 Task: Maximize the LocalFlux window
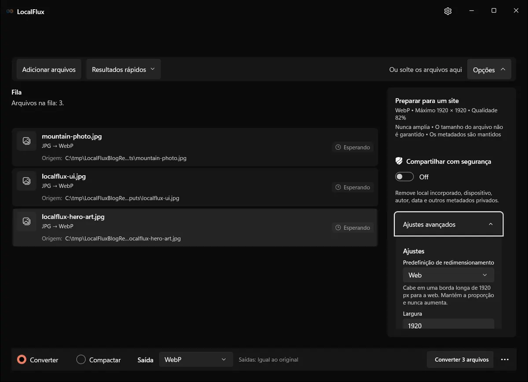(x=494, y=11)
